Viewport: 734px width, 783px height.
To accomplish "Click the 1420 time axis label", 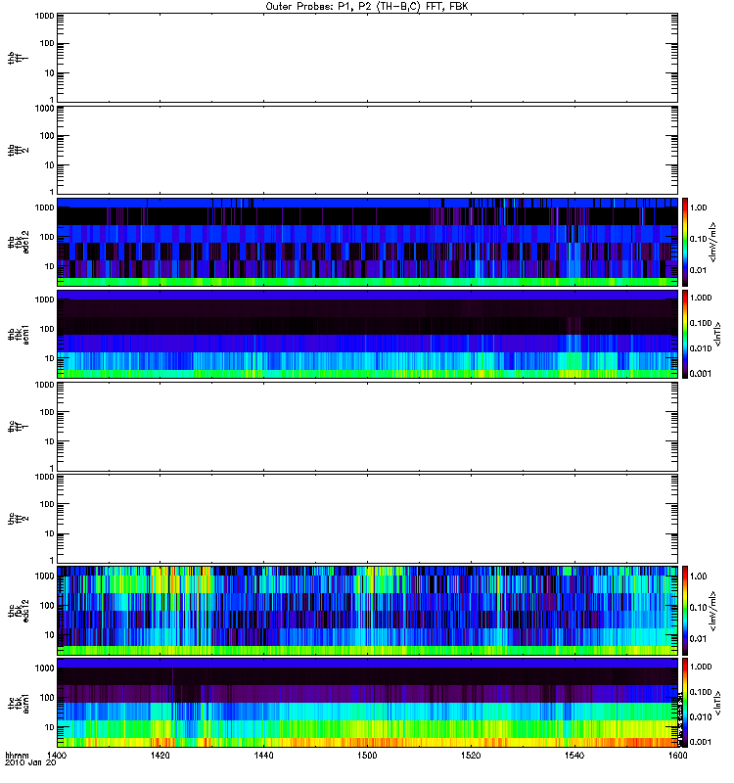I will click(161, 756).
